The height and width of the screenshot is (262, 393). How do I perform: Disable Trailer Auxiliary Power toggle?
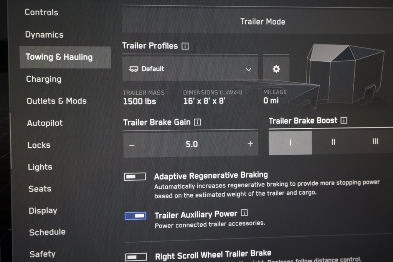coord(135,216)
